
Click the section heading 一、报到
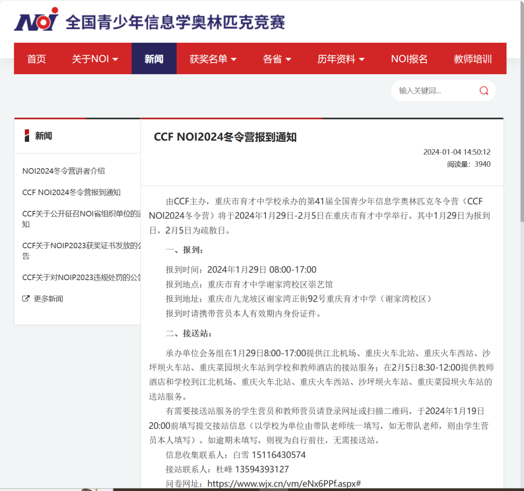pos(184,250)
